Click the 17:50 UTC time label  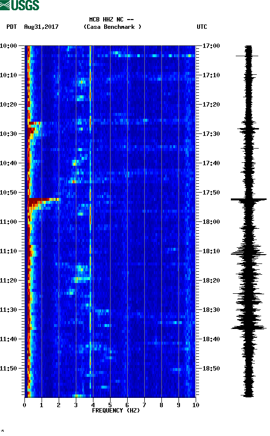pyautogui.click(x=211, y=193)
